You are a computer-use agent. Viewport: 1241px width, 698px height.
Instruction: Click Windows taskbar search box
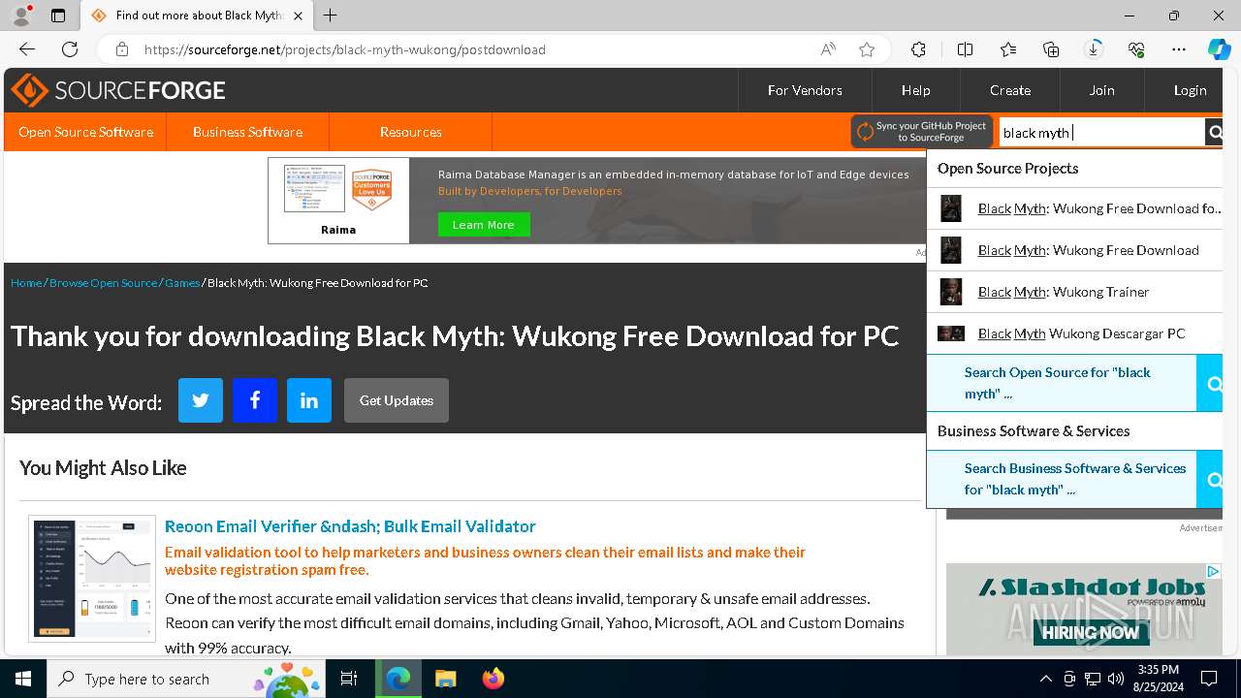click(184, 679)
